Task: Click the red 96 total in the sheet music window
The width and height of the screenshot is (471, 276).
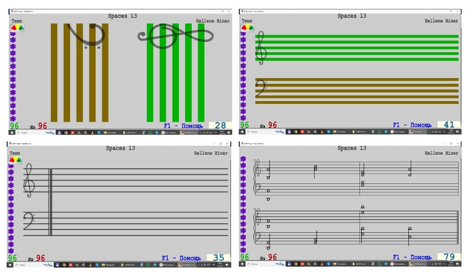Action: click(x=272, y=257)
